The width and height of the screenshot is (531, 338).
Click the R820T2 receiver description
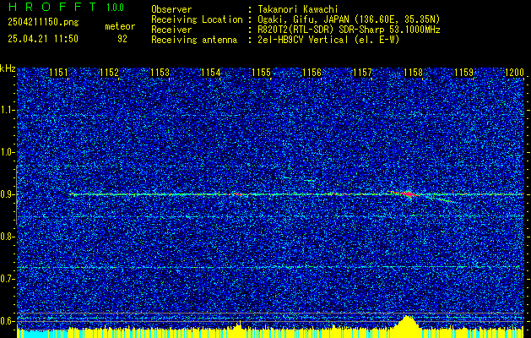[349, 30]
